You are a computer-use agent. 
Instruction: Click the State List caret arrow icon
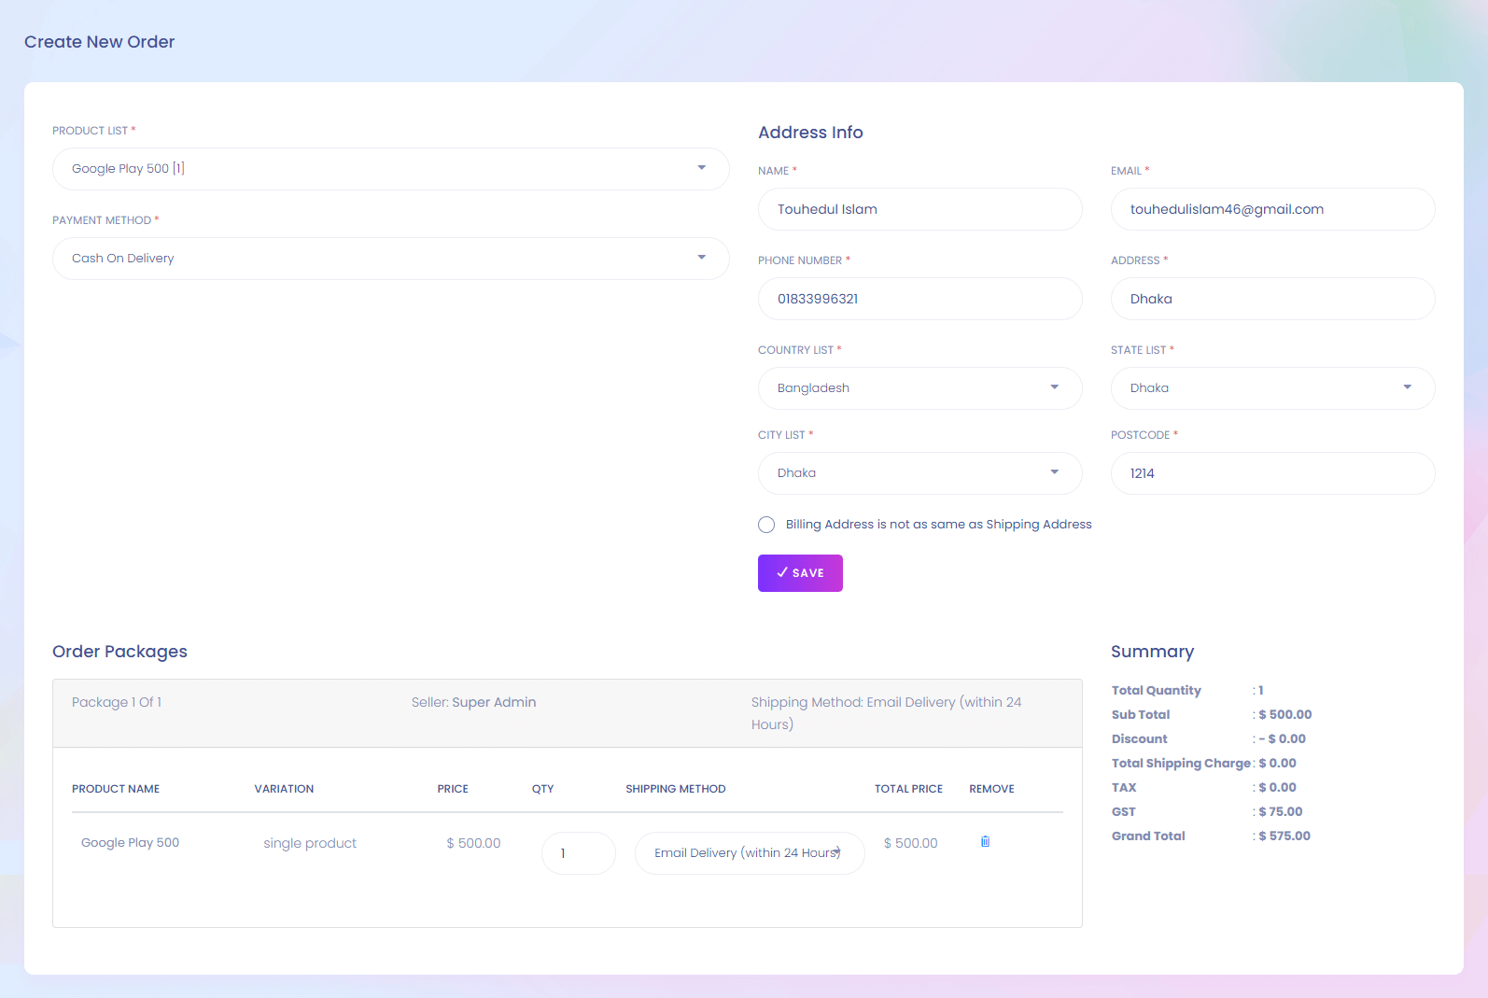pyautogui.click(x=1407, y=387)
